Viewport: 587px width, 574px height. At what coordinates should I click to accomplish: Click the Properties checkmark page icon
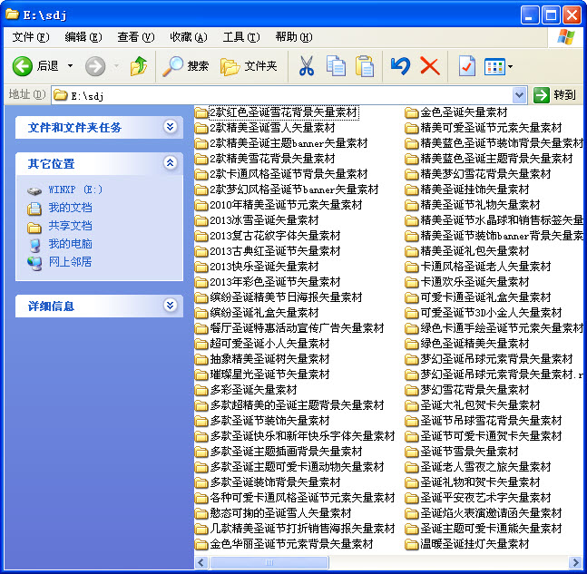pos(467,66)
